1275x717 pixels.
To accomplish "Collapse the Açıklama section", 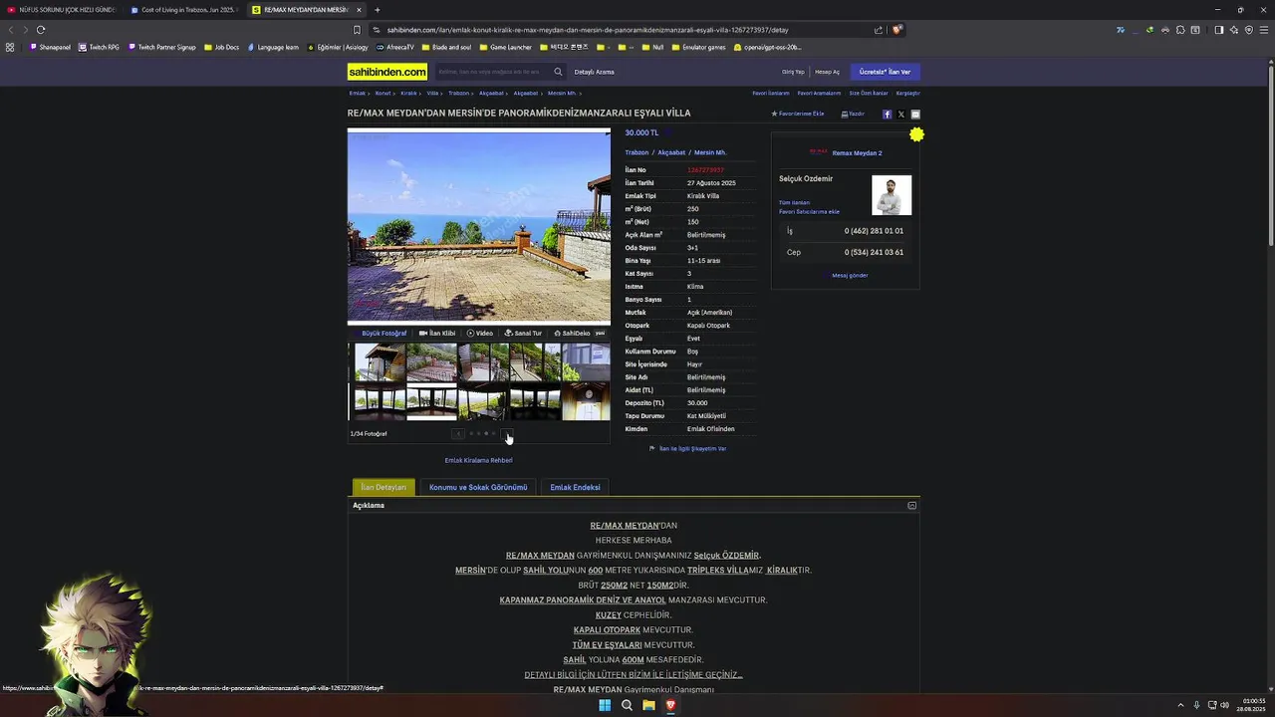I will [x=911, y=506].
